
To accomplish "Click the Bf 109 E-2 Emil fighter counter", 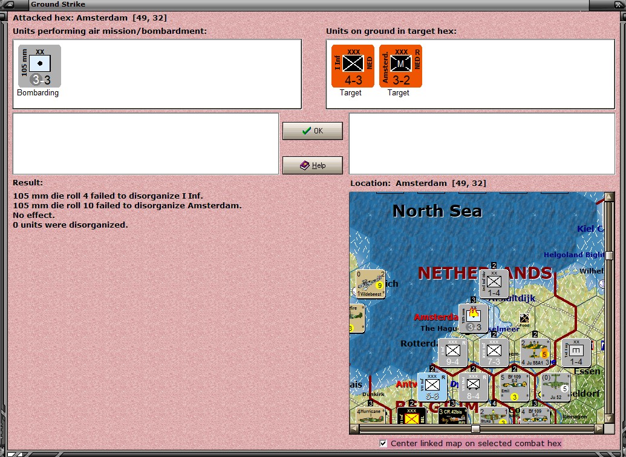I will click(514, 388).
